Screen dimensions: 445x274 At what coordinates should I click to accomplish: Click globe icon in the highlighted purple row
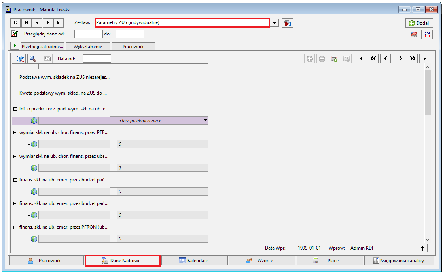(x=34, y=121)
